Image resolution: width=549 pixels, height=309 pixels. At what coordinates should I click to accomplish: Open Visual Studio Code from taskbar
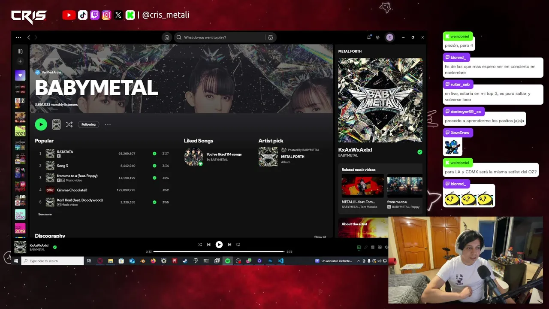[281, 261]
